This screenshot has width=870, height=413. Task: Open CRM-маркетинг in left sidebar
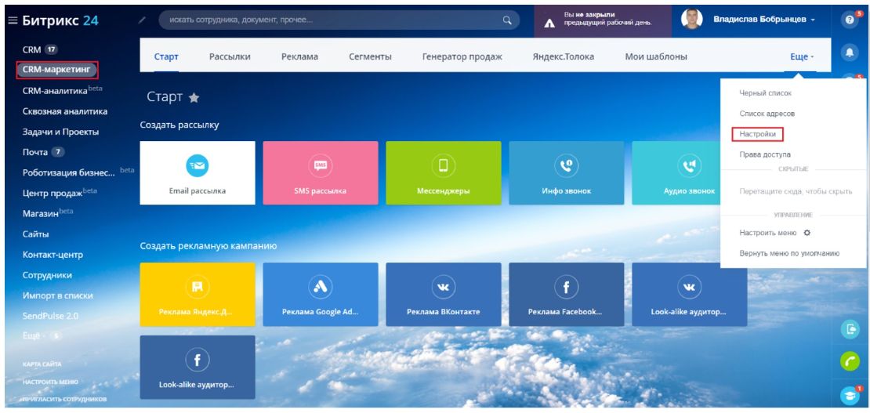56,70
